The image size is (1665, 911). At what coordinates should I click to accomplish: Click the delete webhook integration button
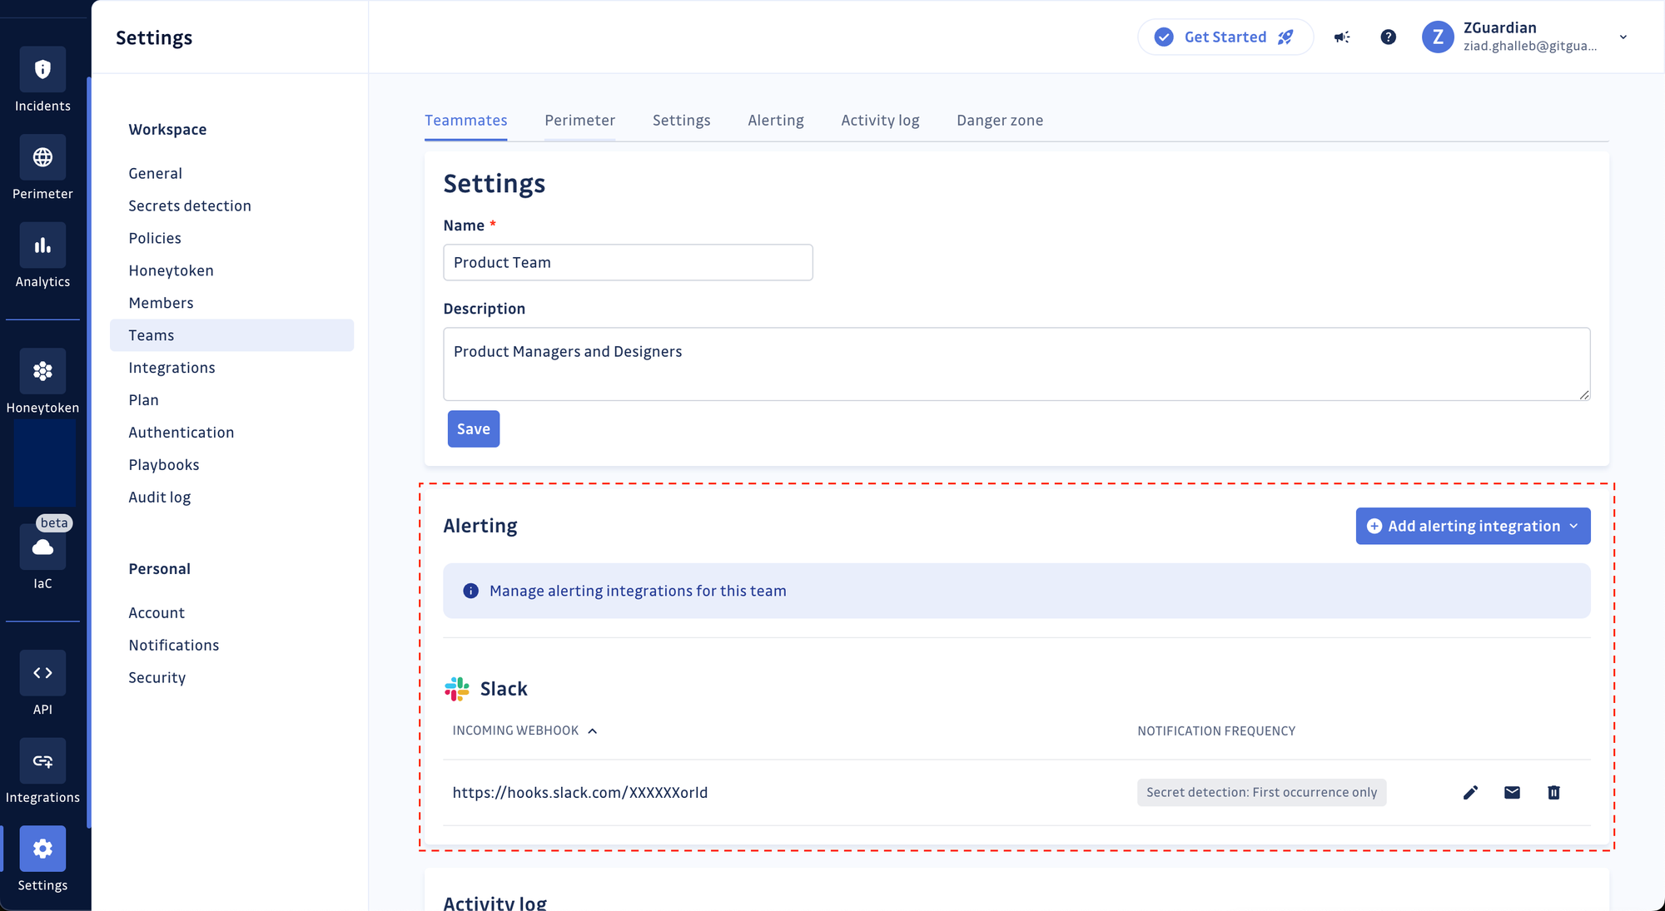coord(1554,792)
